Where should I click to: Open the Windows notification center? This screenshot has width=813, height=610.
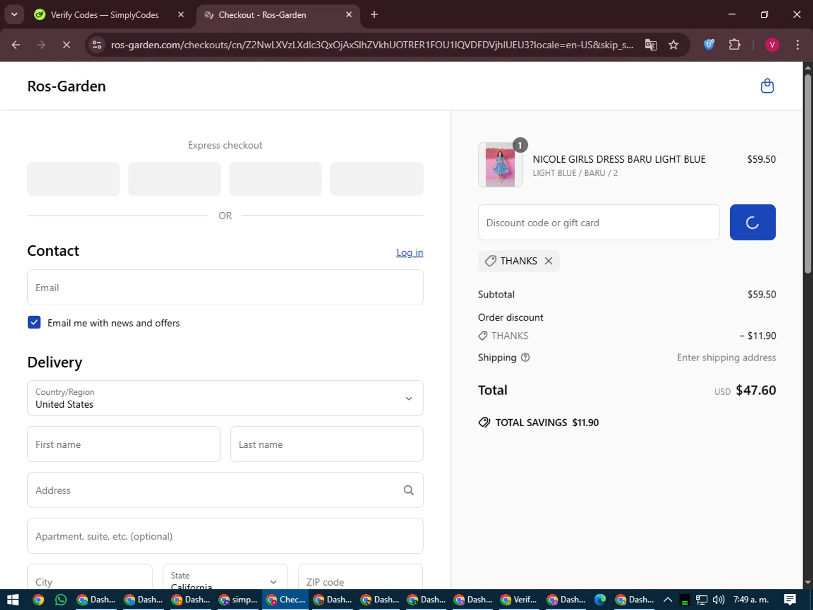pos(790,600)
